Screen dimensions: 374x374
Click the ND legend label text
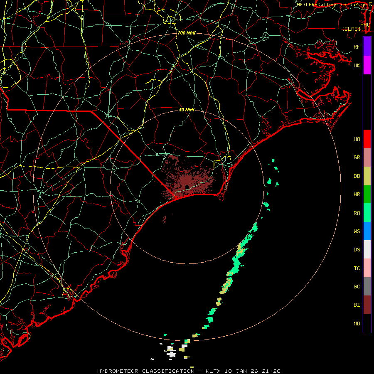[x=357, y=324]
